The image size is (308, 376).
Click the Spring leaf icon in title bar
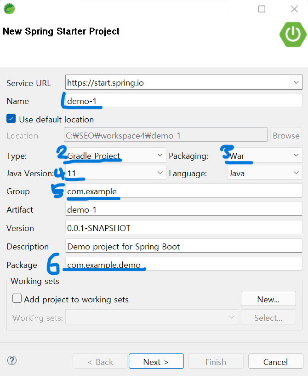click(x=9, y=9)
